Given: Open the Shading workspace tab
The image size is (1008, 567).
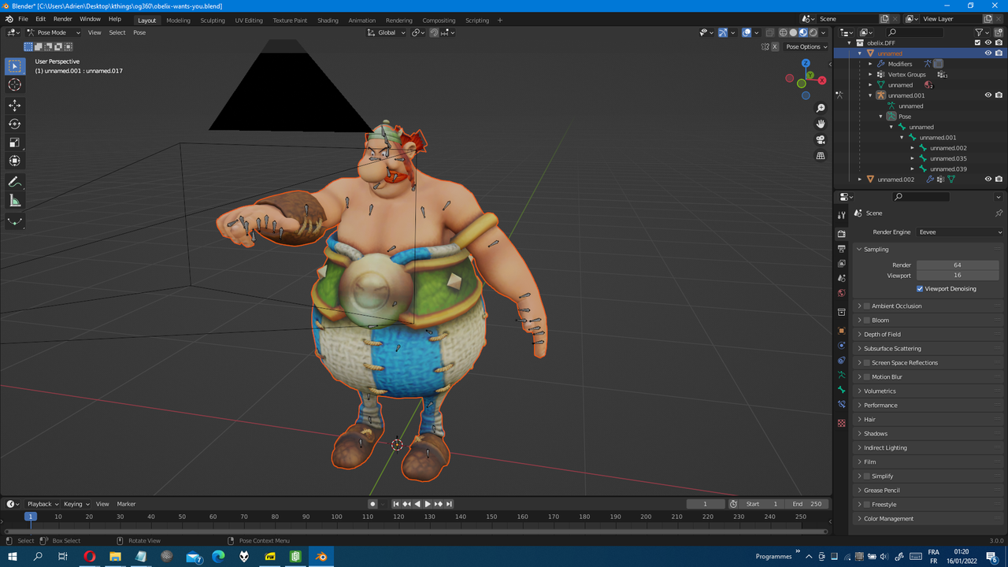Looking at the screenshot, I should pos(328,20).
